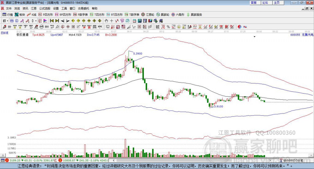This screenshot has height=169, width=314.
Task: Click the yin-yang symbol icon
Action: 239,27
